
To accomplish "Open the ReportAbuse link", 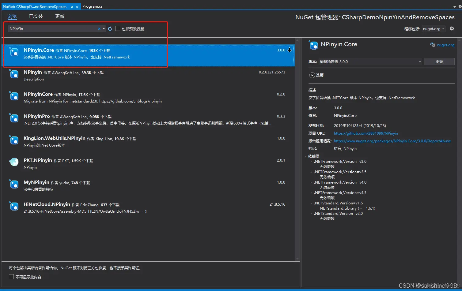I will [x=392, y=141].
